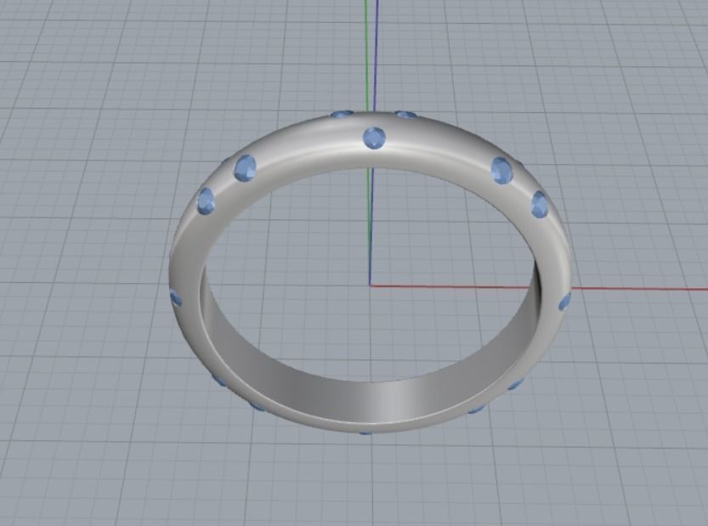Pick the blue gem beside the red axis line
The height and width of the screenshot is (526, 708).
(564, 302)
